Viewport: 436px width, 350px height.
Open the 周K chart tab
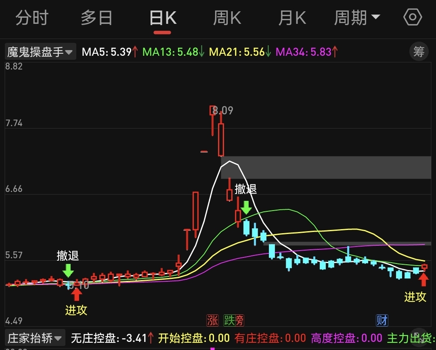(x=227, y=18)
